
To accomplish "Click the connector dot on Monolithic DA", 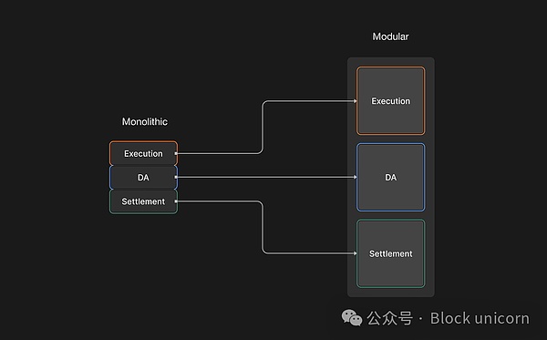I will point(176,177).
